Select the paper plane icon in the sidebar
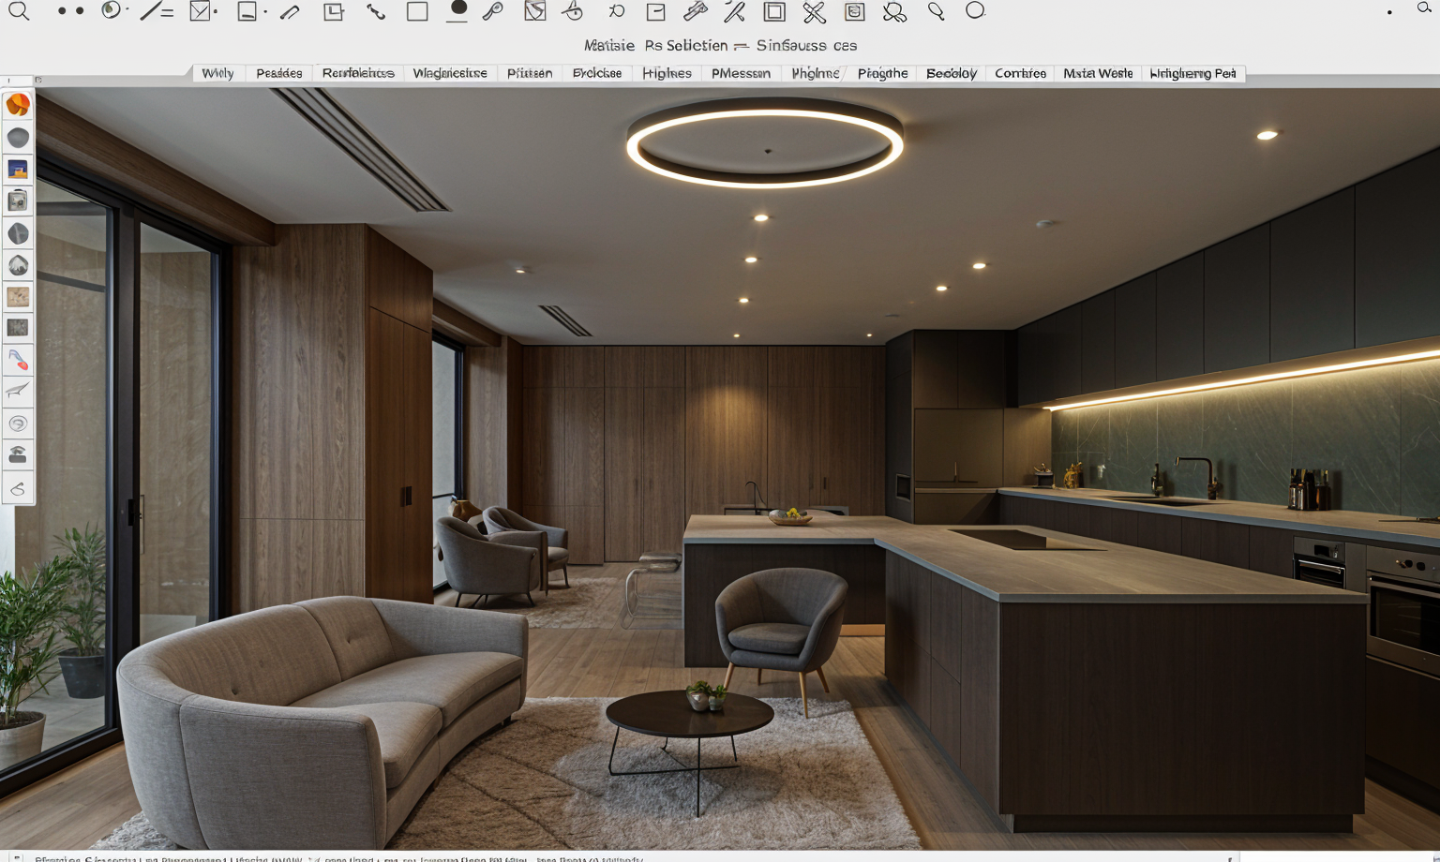 coord(18,392)
